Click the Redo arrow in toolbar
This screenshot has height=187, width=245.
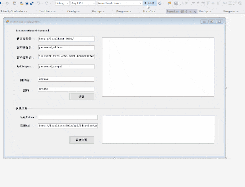(x=46, y=3)
